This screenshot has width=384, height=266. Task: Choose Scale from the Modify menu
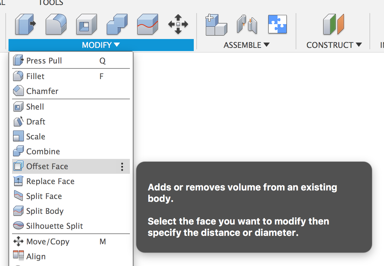71,137
